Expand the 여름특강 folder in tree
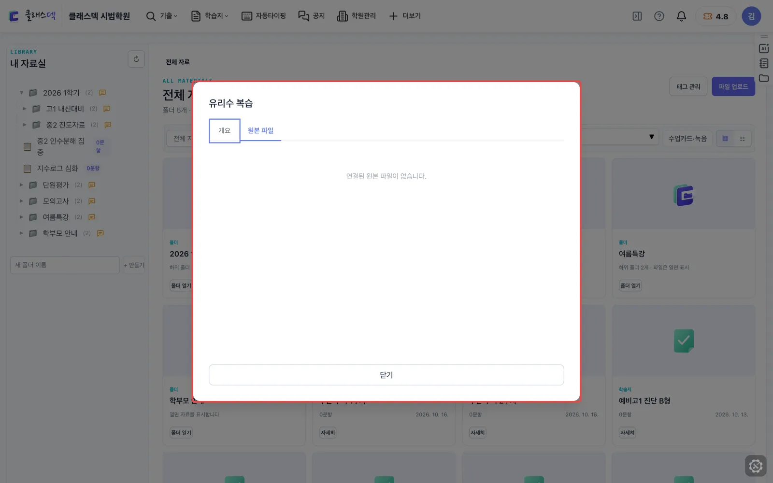The image size is (773, 483). tap(21, 217)
